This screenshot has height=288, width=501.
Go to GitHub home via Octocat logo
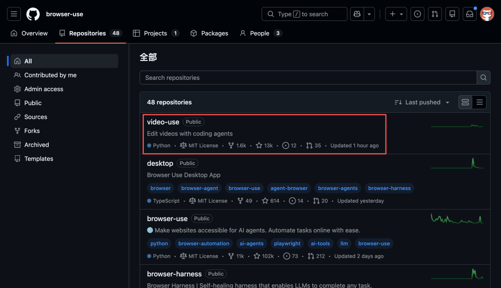tap(33, 14)
